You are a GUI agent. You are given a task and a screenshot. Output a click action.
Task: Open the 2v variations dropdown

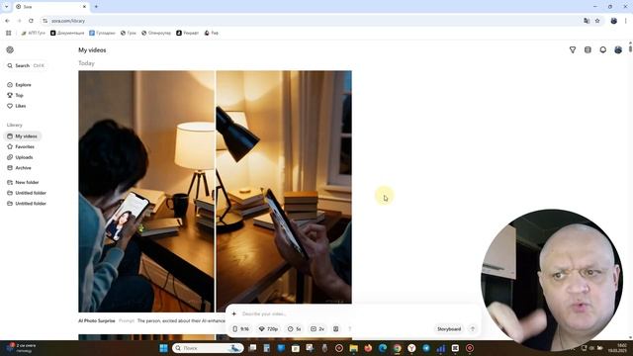tap(317, 329)
